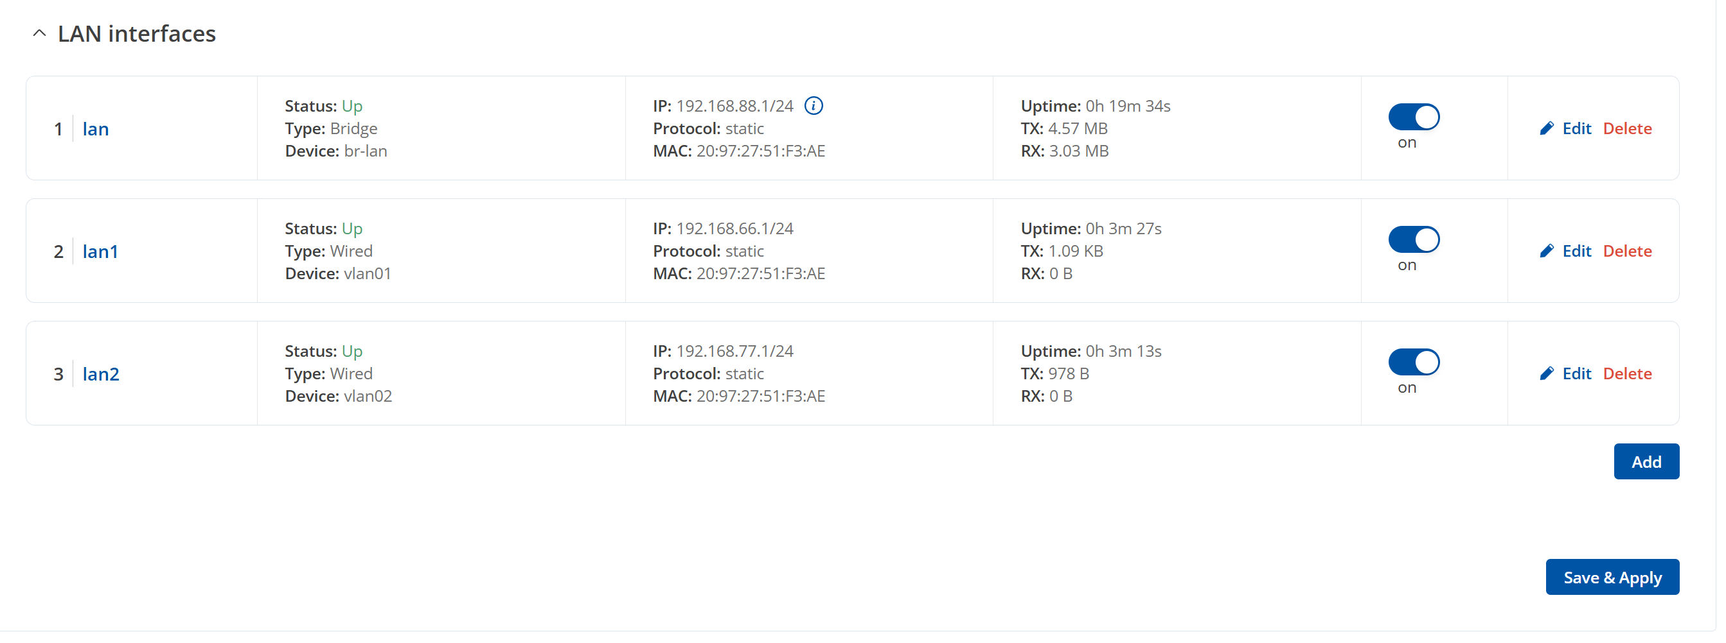The width and height of the screenshot is (1726, 643).
Task: Delete the lan interface
Action: point(1627,128)
